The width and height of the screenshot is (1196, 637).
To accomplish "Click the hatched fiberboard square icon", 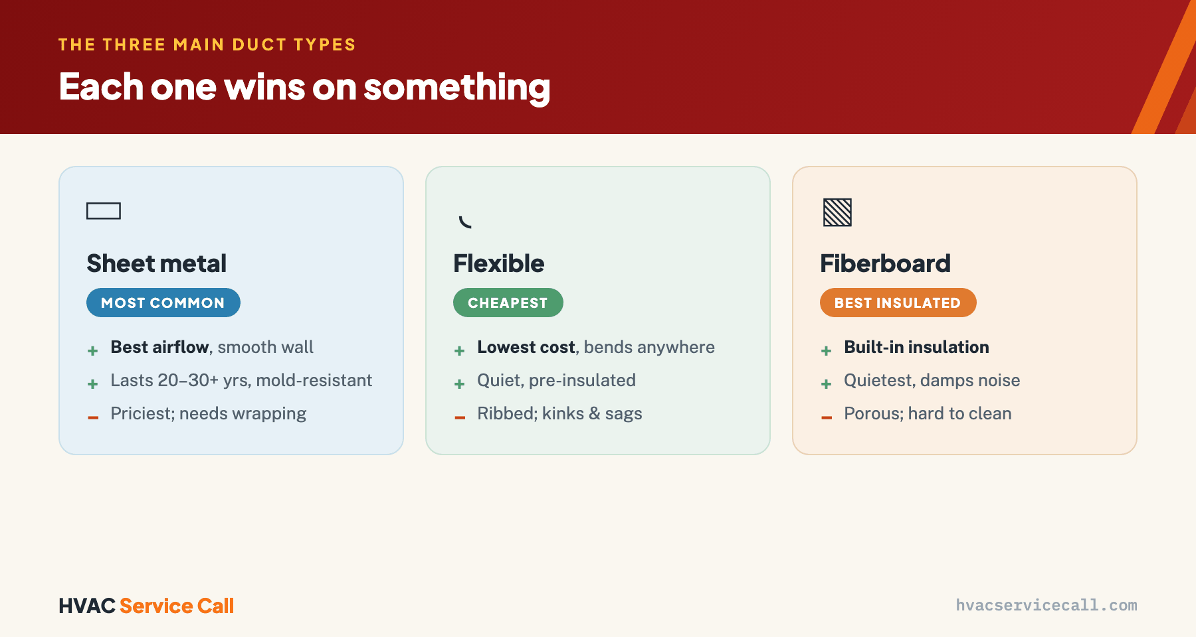I will point(837,212).
